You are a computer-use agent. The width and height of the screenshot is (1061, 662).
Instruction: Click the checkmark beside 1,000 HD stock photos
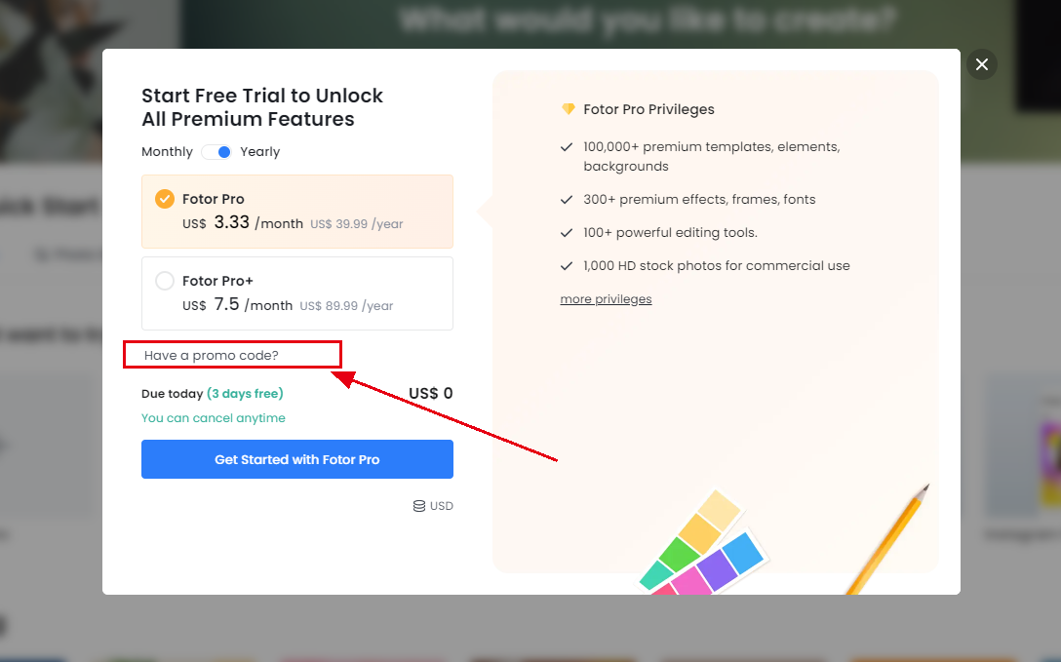(x=567, y=266)
